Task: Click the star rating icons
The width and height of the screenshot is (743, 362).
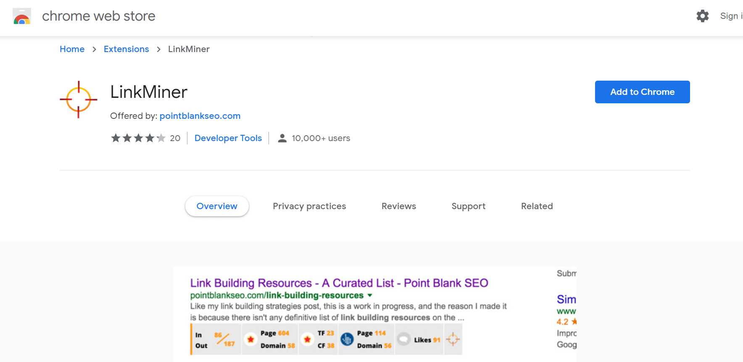Action: pyautogui.click(x=138, y=138)
